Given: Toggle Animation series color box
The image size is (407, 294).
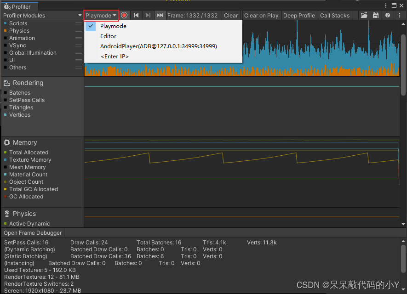Looking at the screenshot, I should [x=5, y=38].
